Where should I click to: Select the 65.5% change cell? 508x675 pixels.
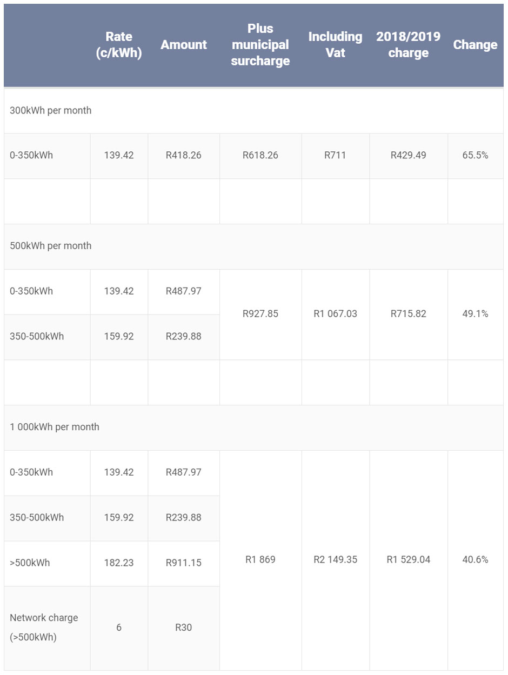(475, 156)
